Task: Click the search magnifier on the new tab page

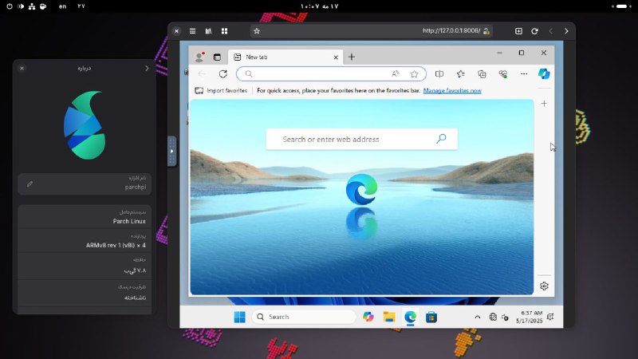Action: pos(441,139)
